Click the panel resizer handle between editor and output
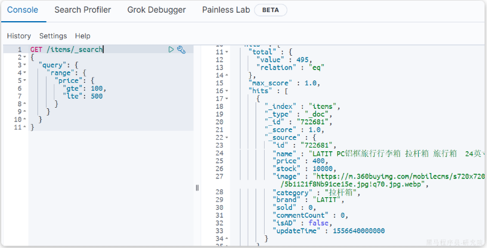This screenshot has width=487, height=248. pos(197,188)
